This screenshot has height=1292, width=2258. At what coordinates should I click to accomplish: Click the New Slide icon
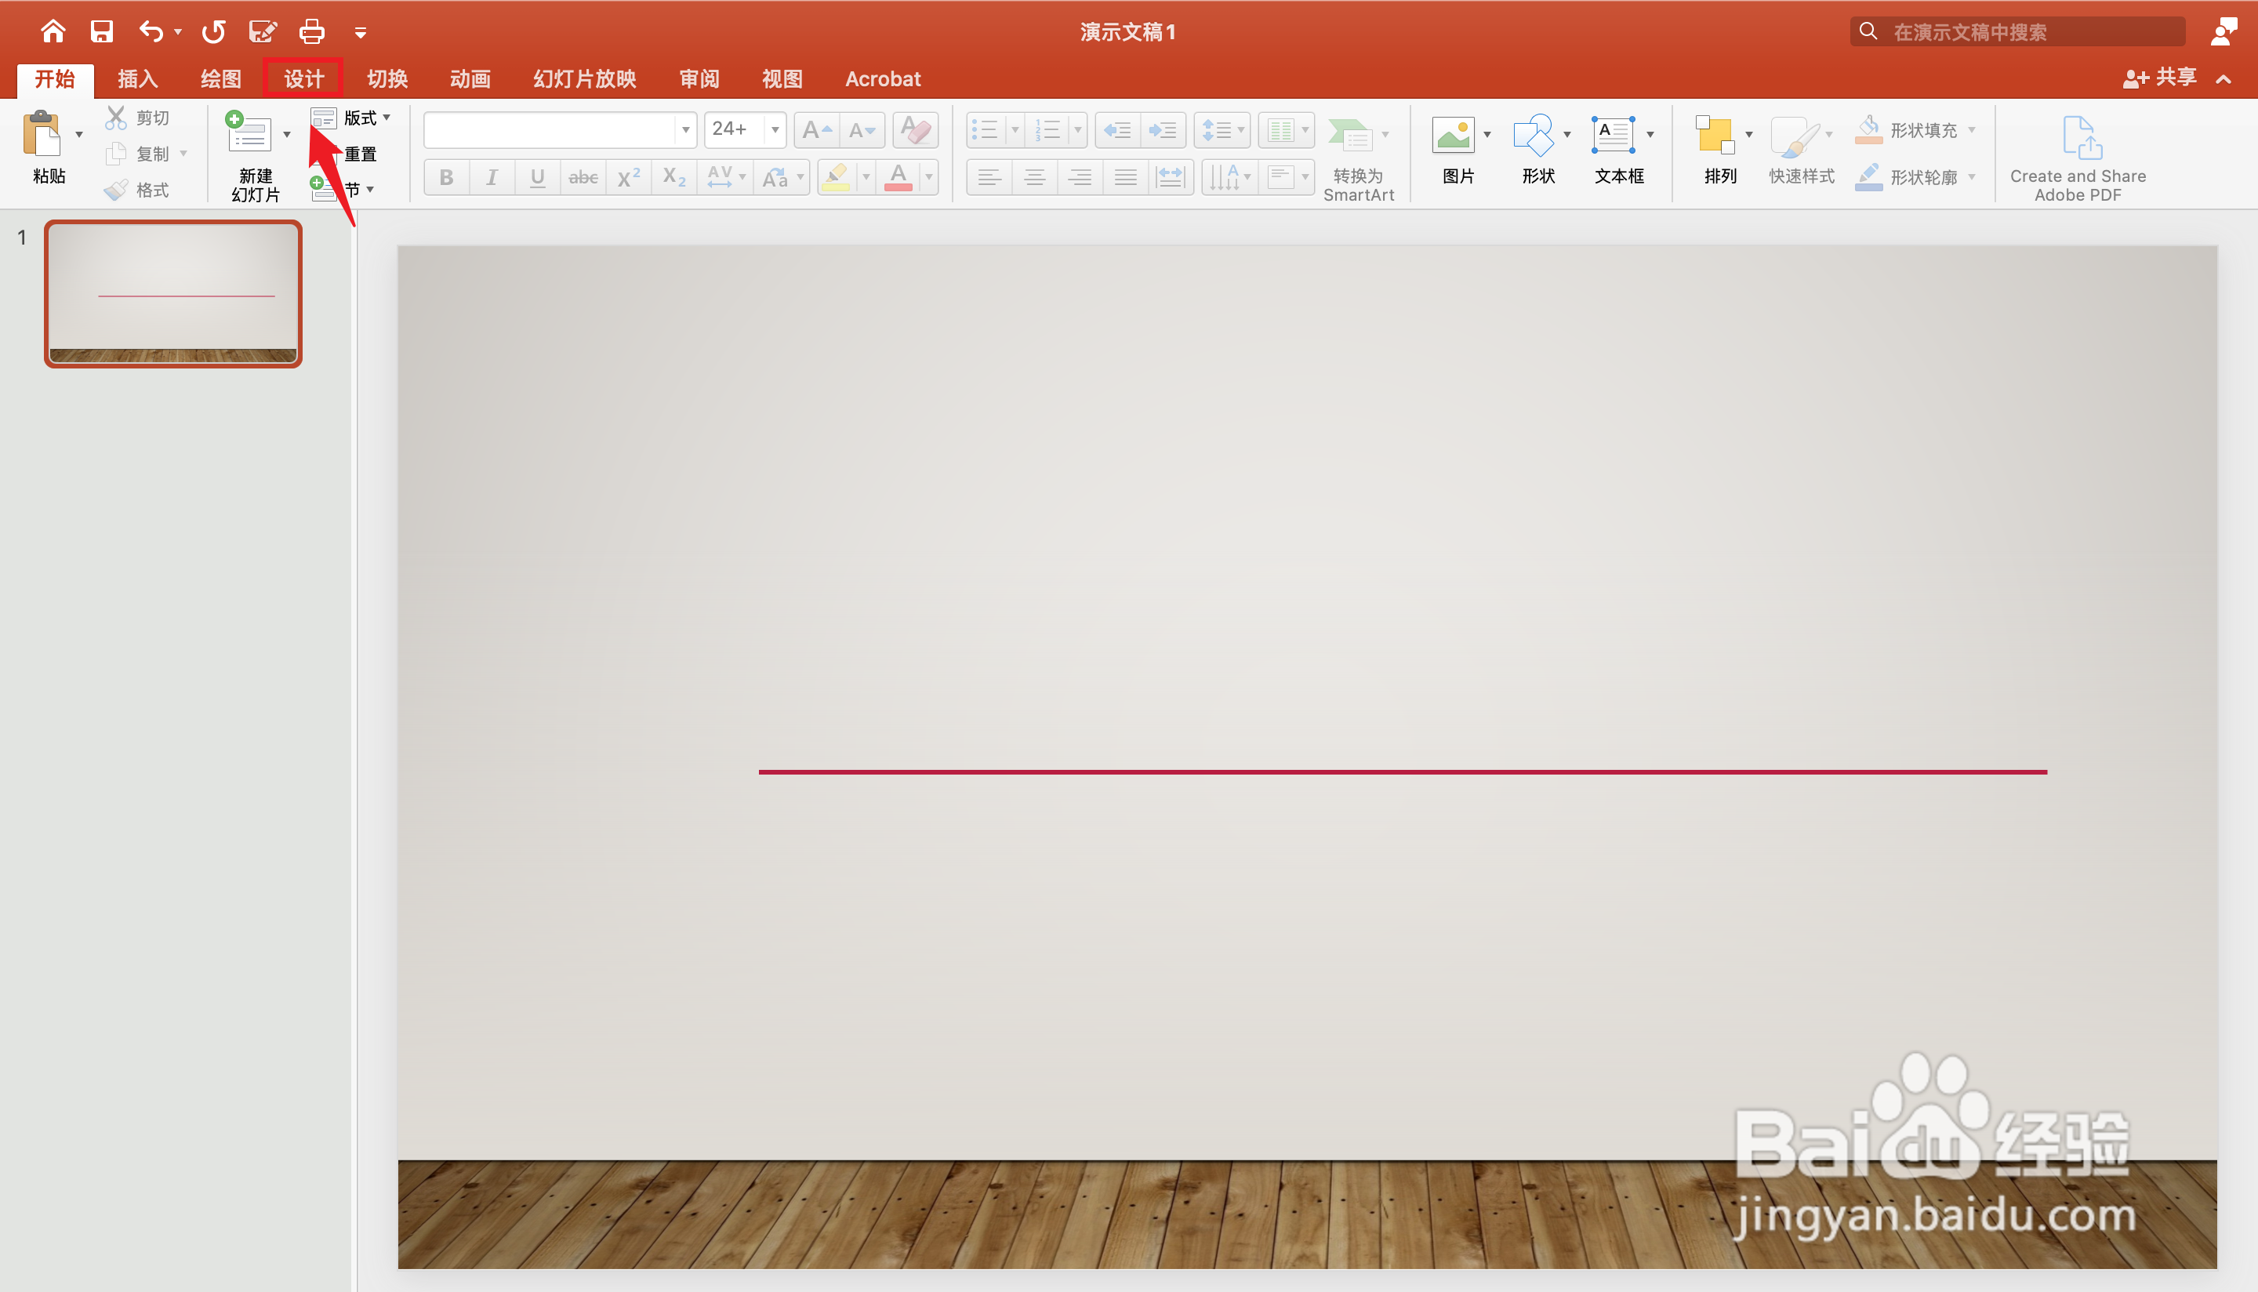(249, 133)
